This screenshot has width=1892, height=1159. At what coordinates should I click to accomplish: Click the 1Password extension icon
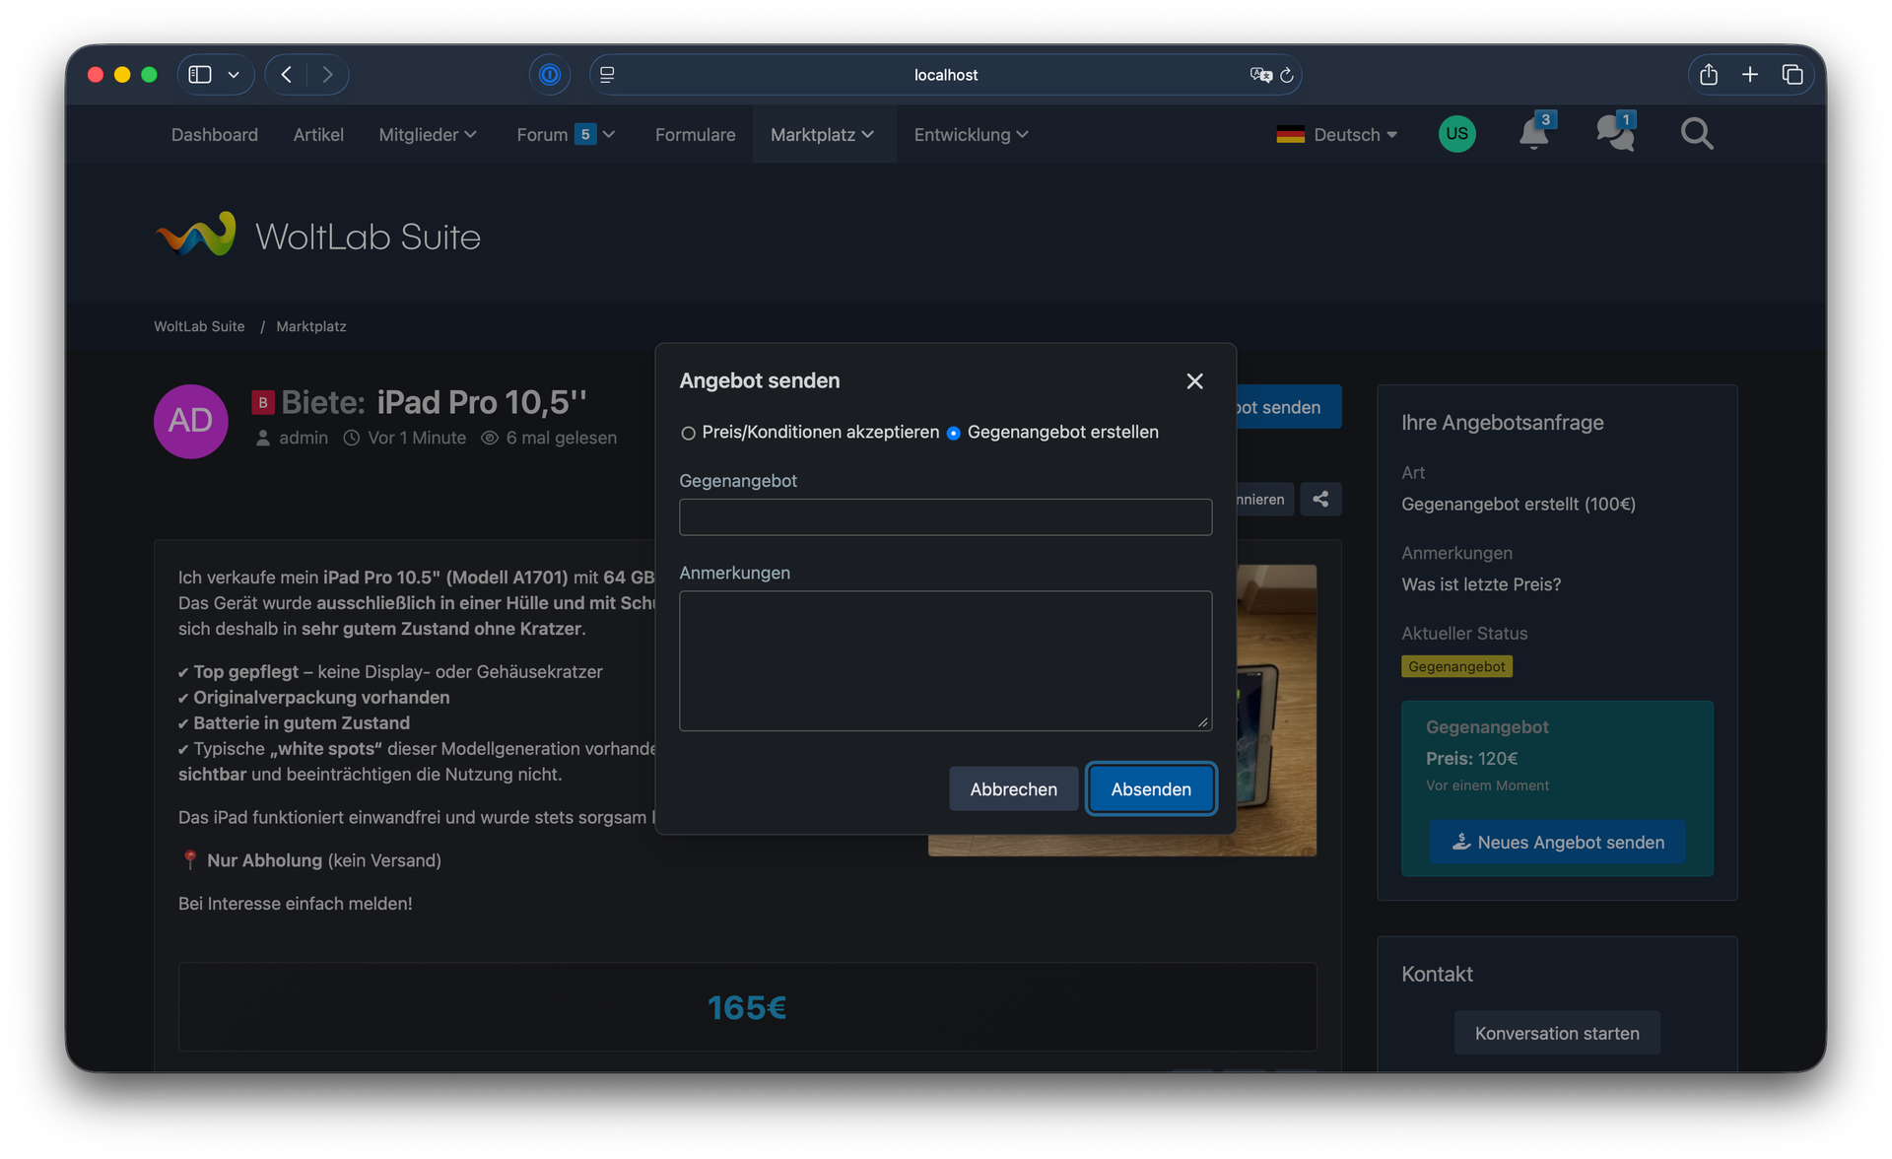coord(550,75)
